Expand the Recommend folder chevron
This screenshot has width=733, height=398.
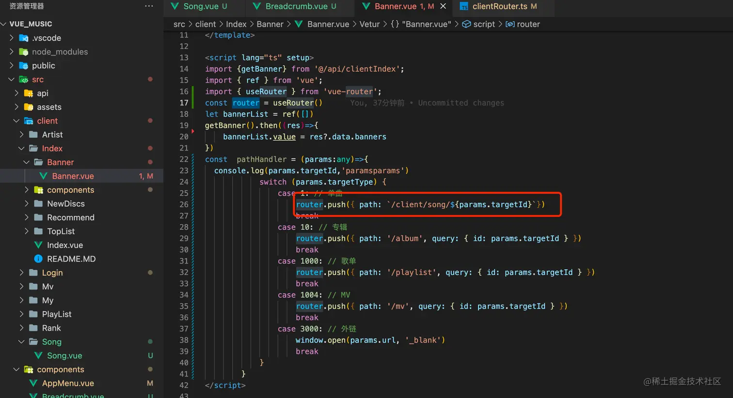(27, 217)
